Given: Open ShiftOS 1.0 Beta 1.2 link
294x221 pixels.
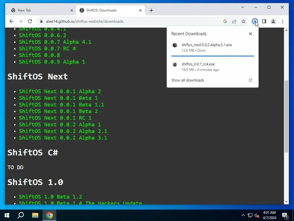Looking at the screenshot, I should click(51, 197).
